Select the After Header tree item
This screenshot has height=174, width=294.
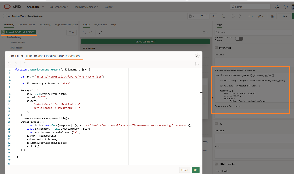pos(17,48)
